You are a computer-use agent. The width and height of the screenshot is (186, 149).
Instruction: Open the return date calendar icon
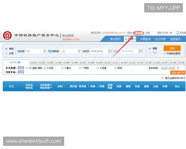click(140, 51)
